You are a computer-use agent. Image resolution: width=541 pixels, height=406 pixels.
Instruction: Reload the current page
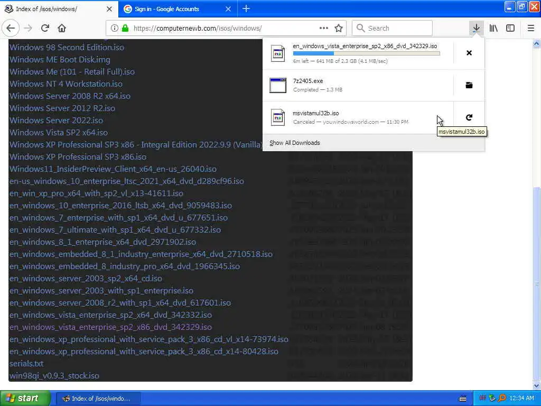coord(45,28)
